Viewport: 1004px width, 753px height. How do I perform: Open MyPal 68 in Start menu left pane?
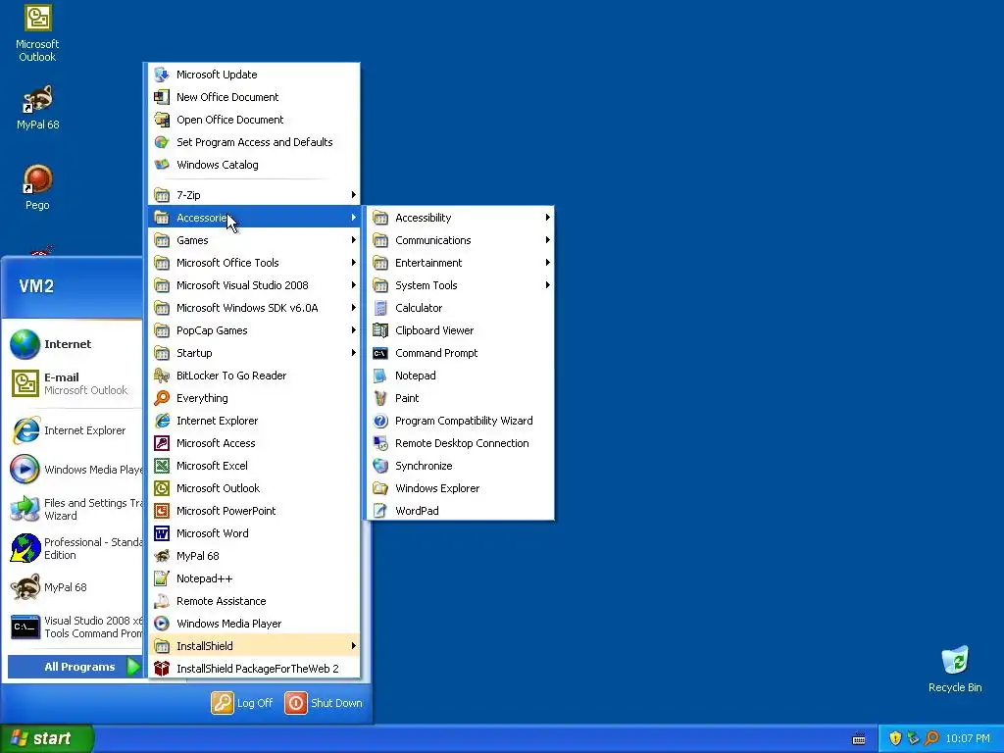pyautogui.click(x=75, y=587)
